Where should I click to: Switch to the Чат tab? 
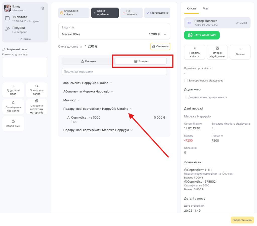point(206,9)
